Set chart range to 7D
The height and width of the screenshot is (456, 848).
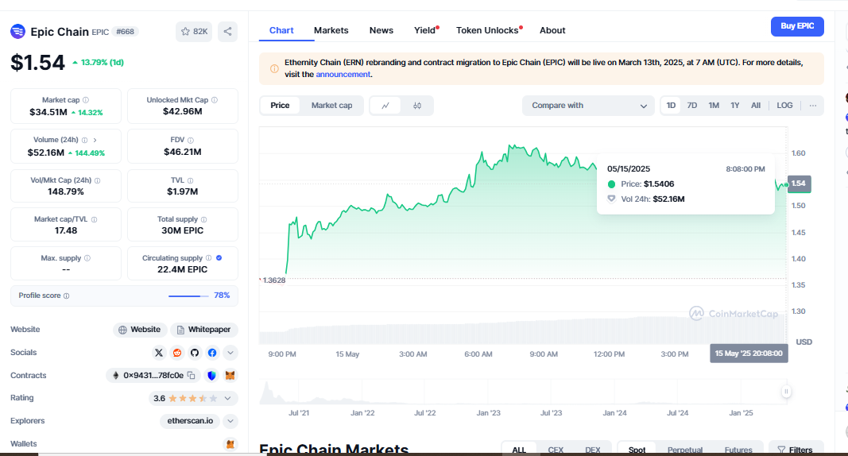691,106
